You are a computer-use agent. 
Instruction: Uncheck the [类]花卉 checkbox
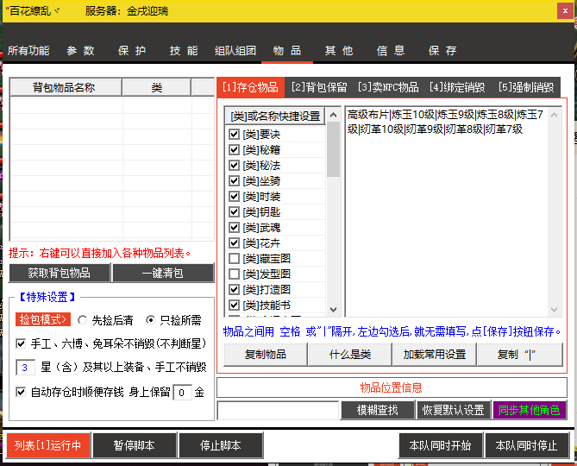pyautogui.click(x=234, y=243)
